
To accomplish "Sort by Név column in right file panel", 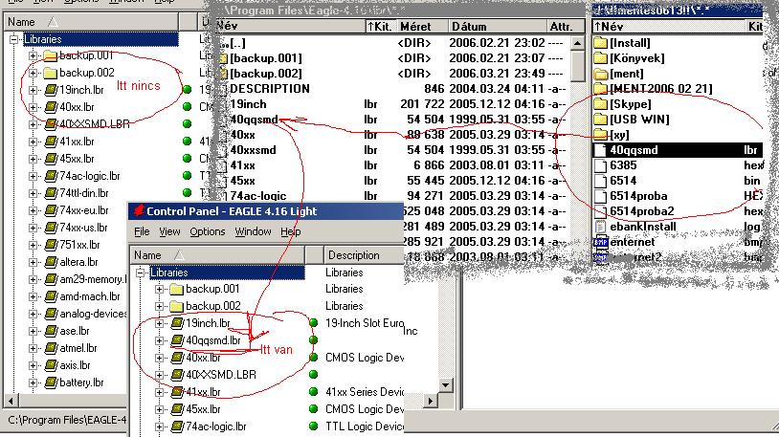I will click(669, 27).
